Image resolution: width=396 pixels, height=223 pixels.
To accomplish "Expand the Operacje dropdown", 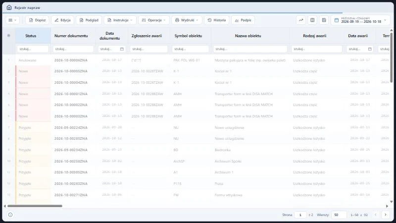I will coord(154,20).
